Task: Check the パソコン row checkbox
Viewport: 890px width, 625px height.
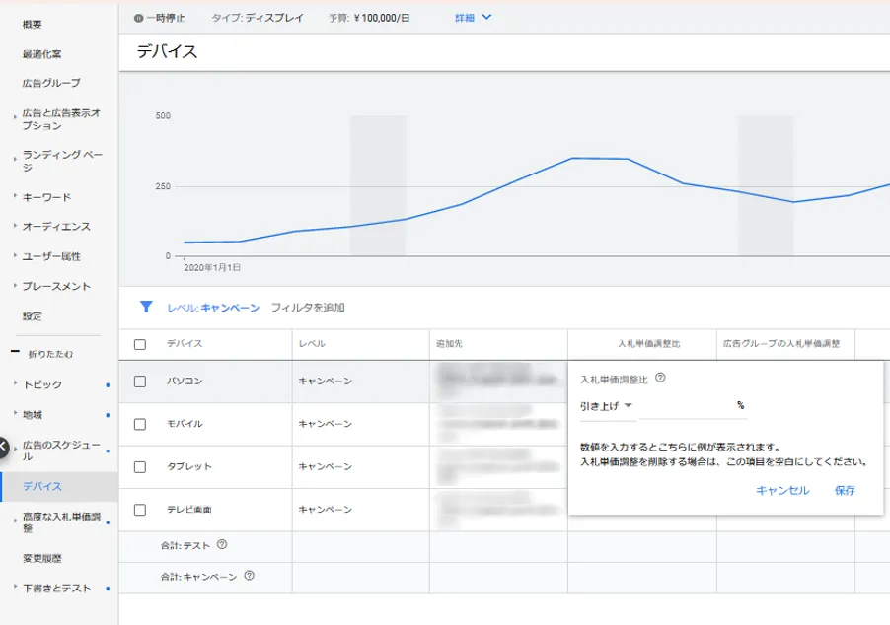Action: coord(140,382)
